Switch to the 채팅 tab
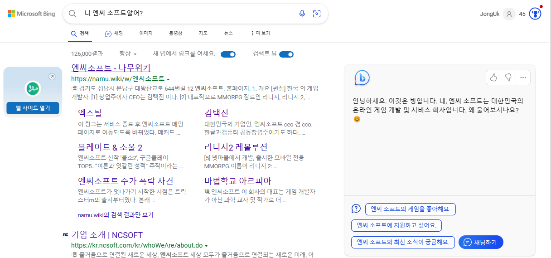The height and width of the screenshot is (258, 551). pyautogui.click(x=114, y=33)
